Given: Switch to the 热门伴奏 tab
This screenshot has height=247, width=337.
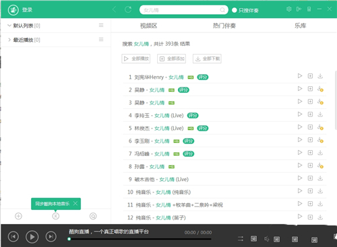Looking at the screenshot, I should click(224, 26).
